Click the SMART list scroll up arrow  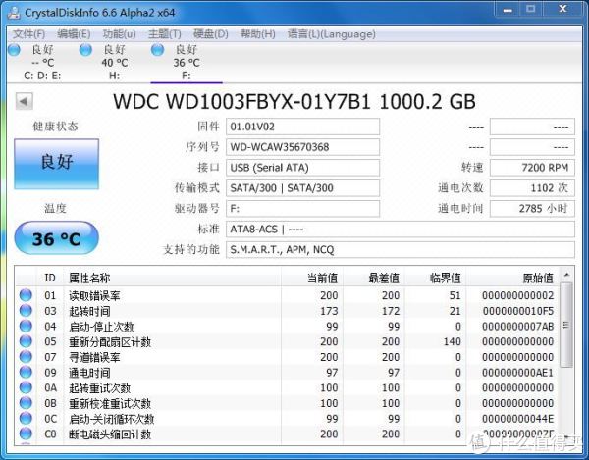tap(566, 275)
